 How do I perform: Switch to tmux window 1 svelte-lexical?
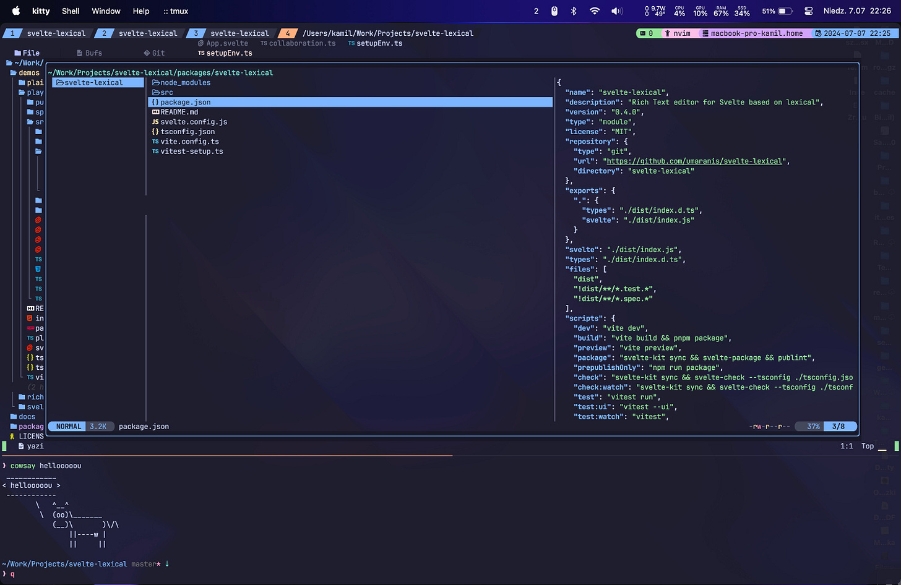(48, 33)
